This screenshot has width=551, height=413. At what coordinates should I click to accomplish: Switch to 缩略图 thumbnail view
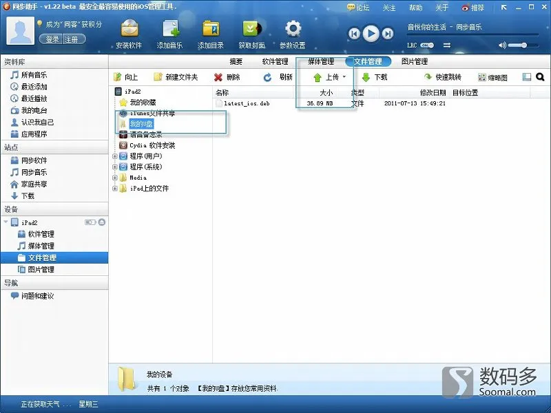click(x=492, y=77)
